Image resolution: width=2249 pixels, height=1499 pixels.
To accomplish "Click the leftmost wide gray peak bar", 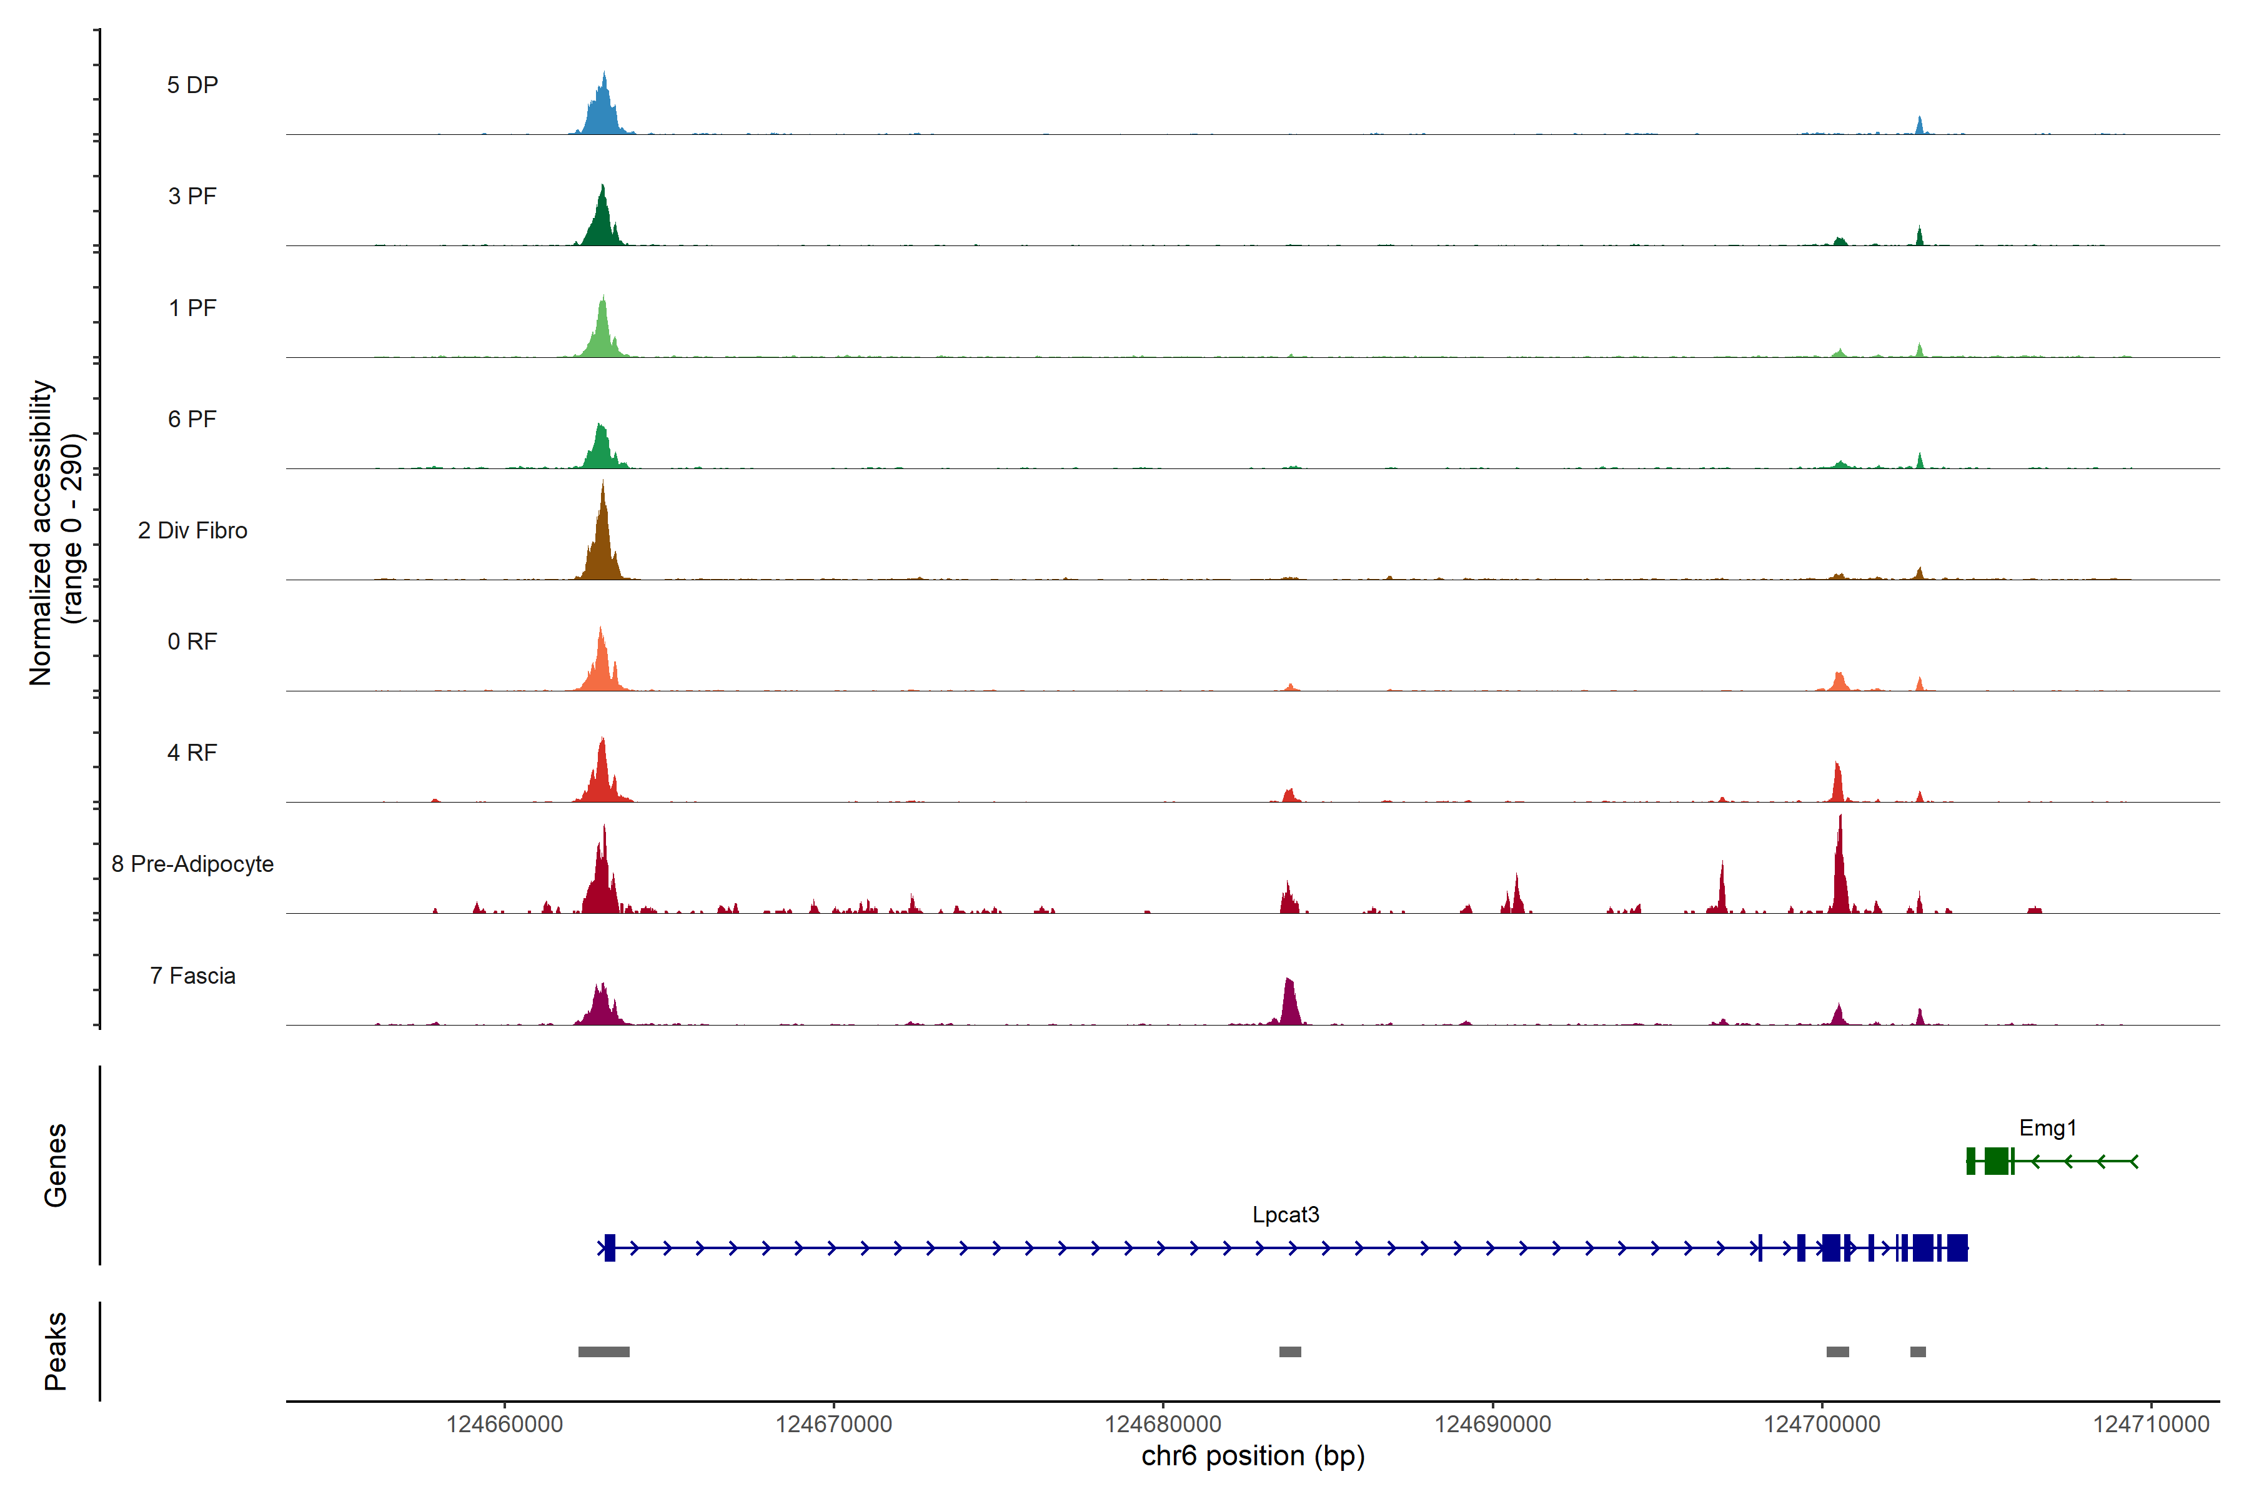I will click(x=603, y=1352).
